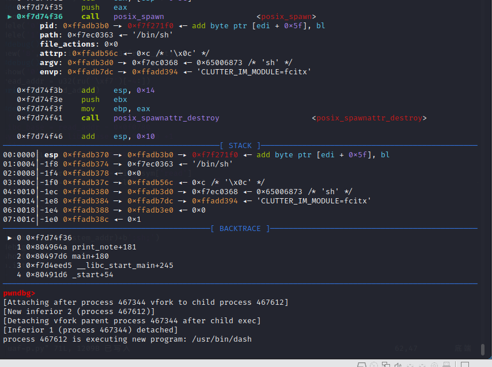This screenshot has height=367, width=492.
Task: Click stack row 05:0014
Action: (x=187, y=200)
